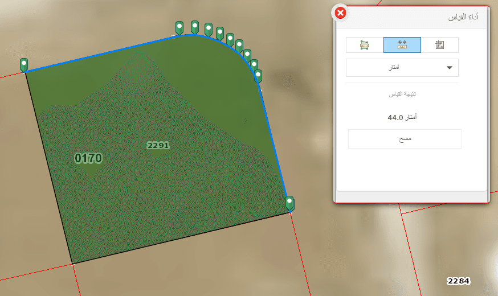Image resolution: width=498 pixels, height=296 pixels.
Task: Click the long blue top measurement line
Action: pos(101,54)
